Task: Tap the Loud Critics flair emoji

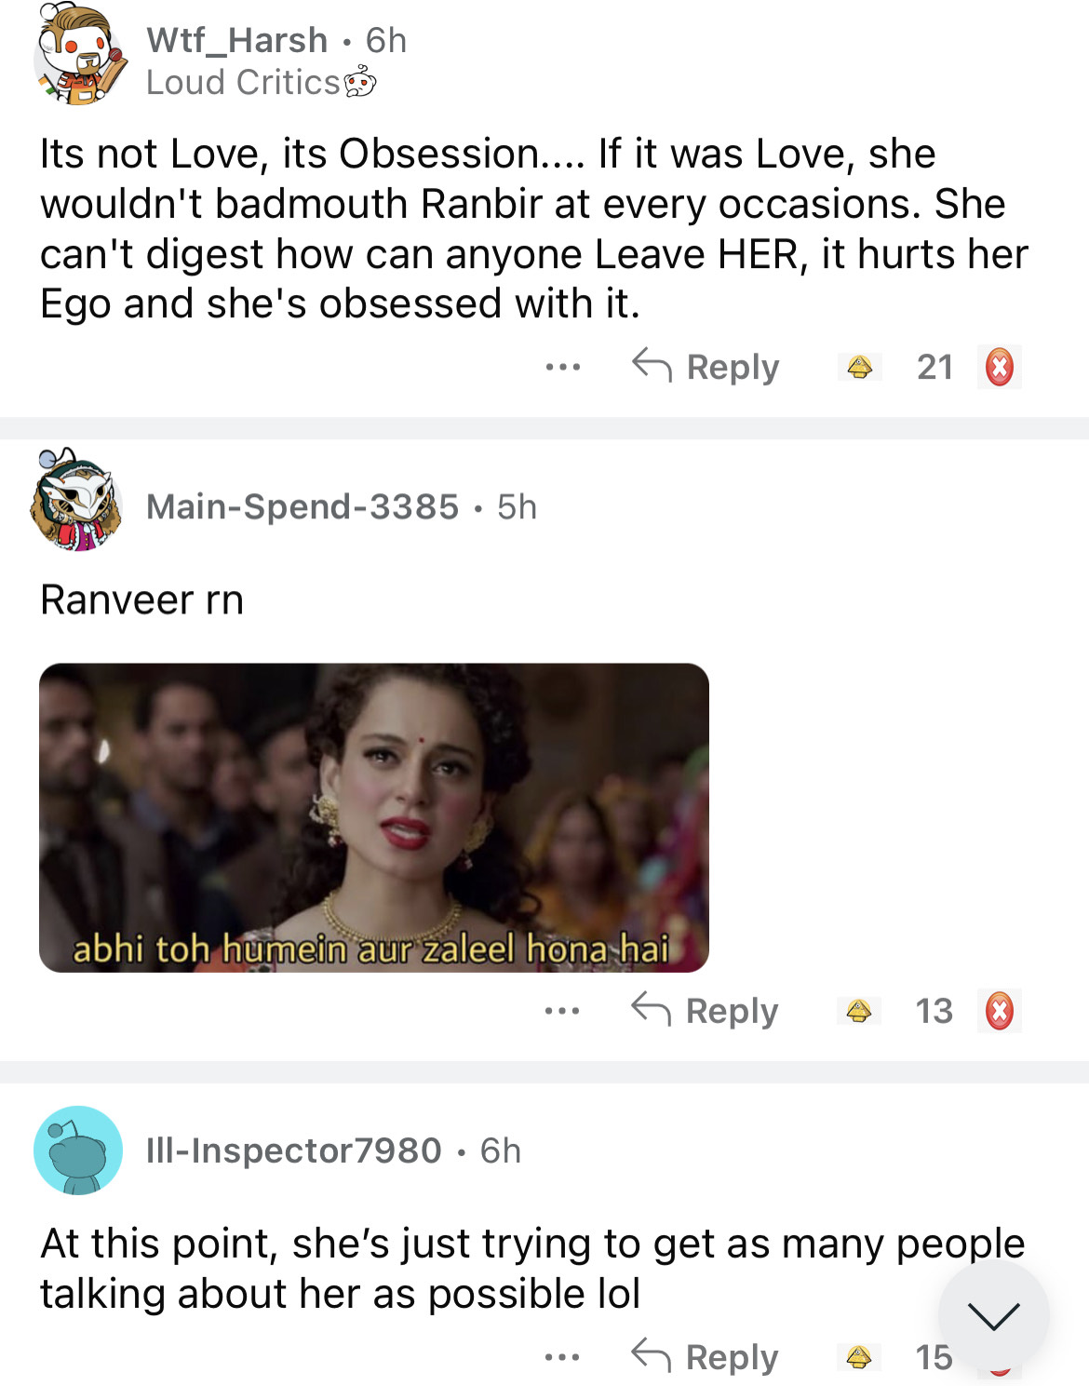Action: pos(360,83)
